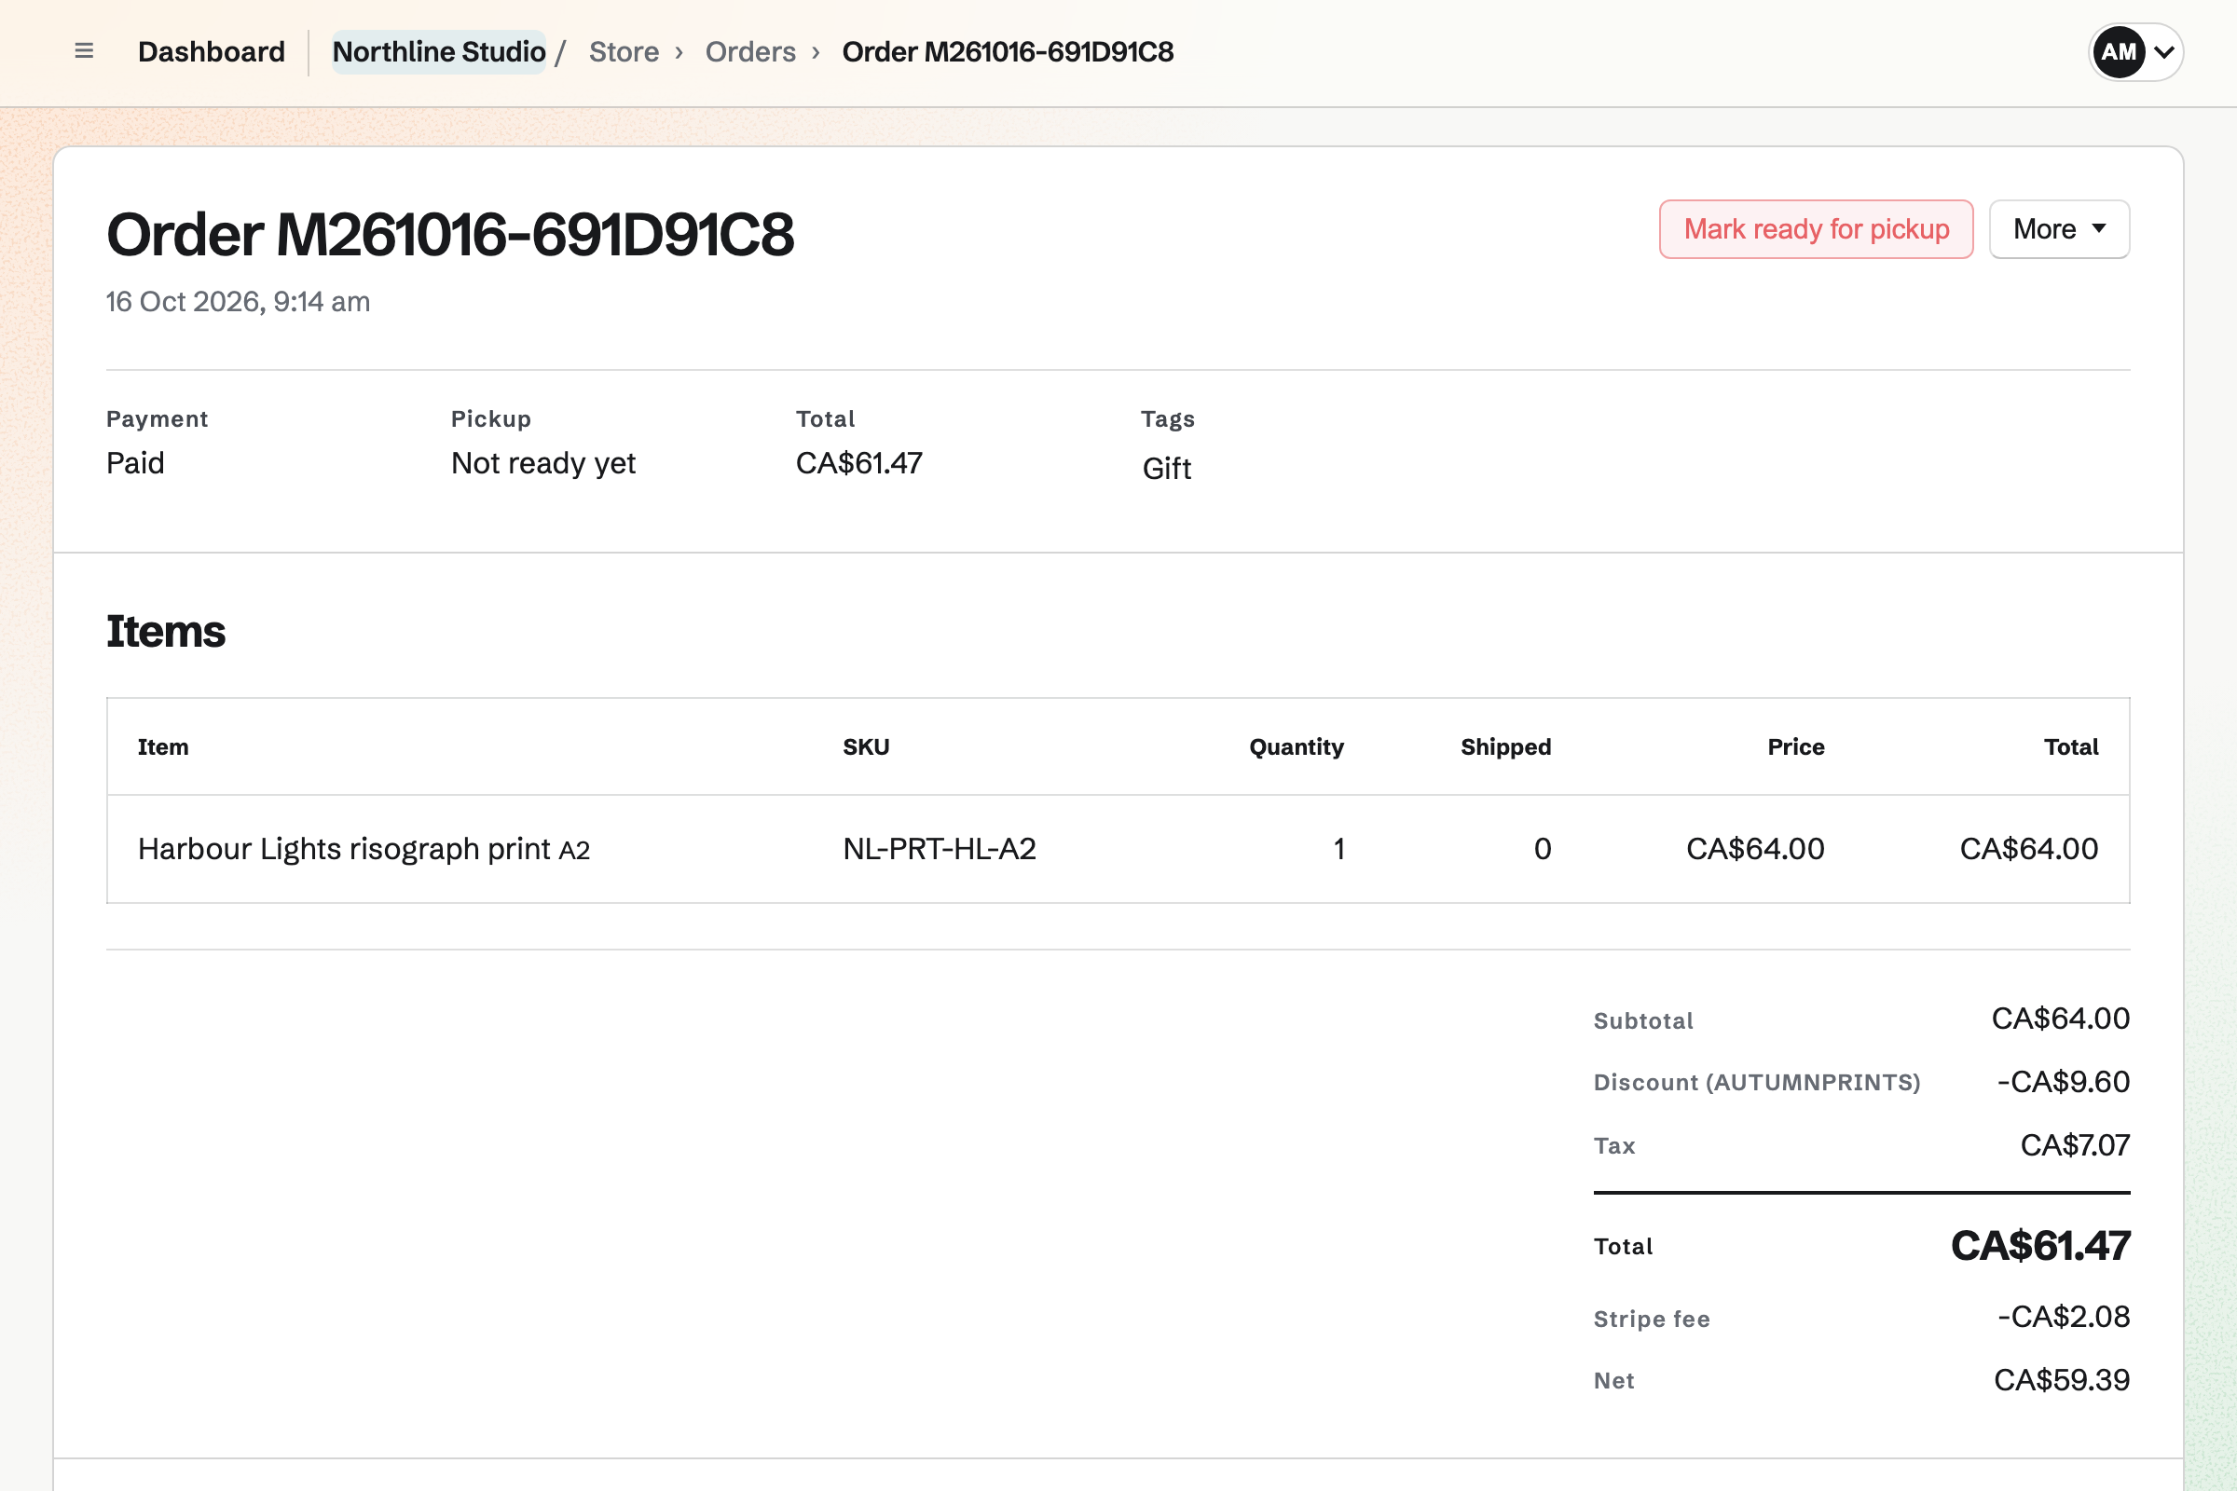Click the SKU column header
The height and width of the screenshot is (1491, 2237).
pos(866,747)
